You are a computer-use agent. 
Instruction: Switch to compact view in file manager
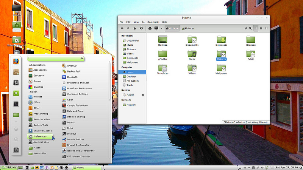point(266,28)
